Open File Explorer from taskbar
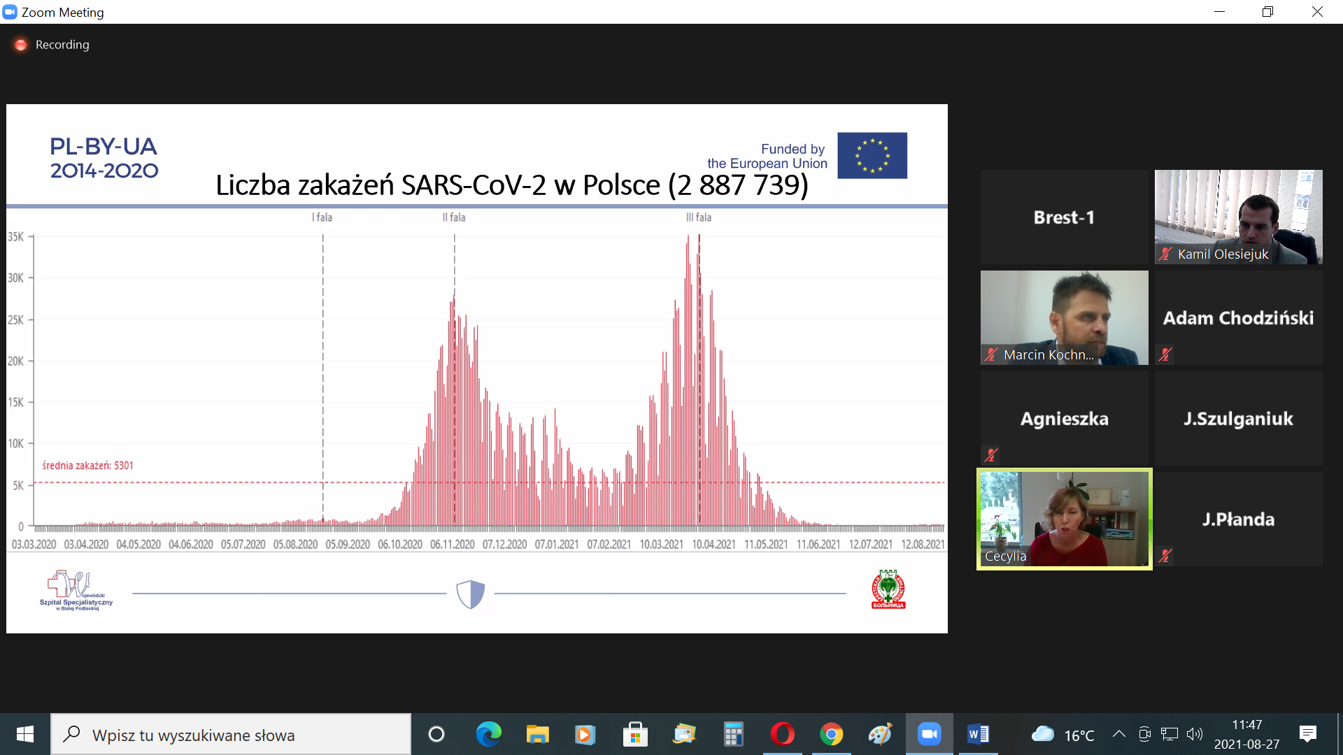 pos(537,734)
